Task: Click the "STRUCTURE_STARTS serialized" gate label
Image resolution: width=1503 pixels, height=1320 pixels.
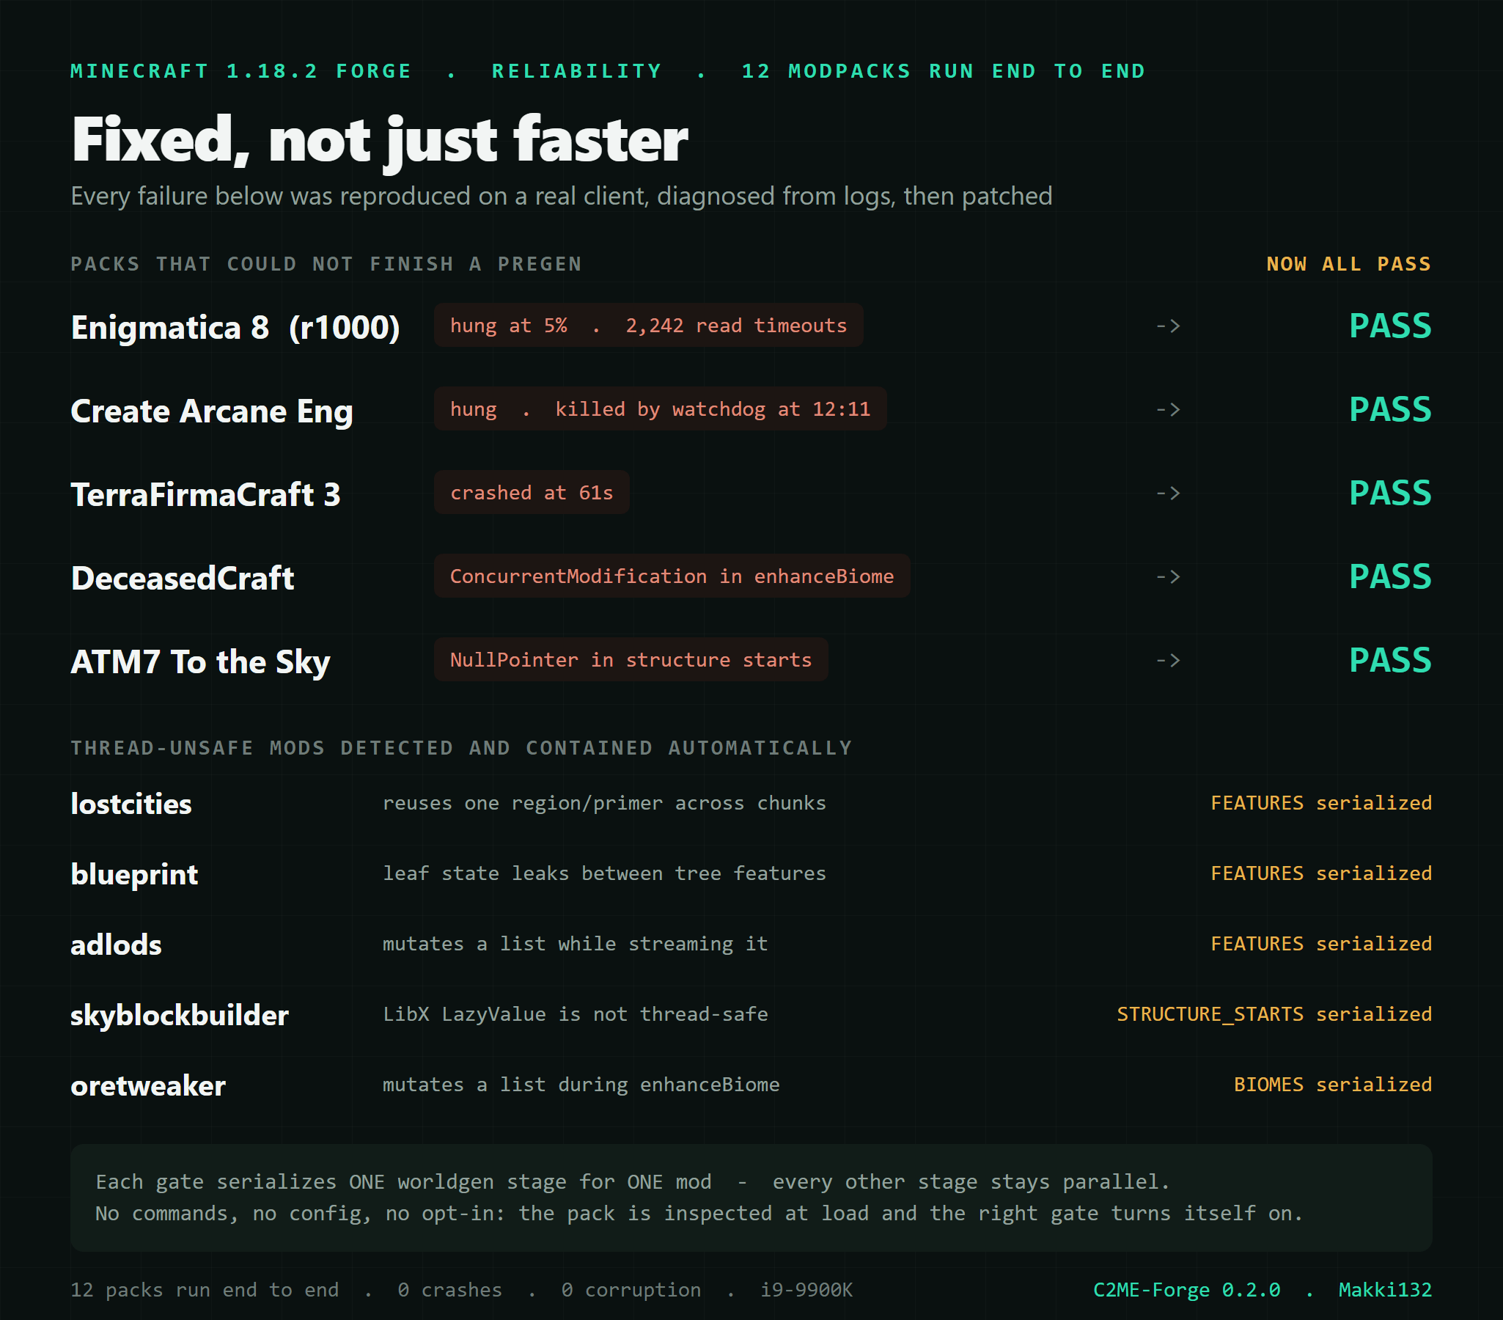Action: (1274, 1015)
